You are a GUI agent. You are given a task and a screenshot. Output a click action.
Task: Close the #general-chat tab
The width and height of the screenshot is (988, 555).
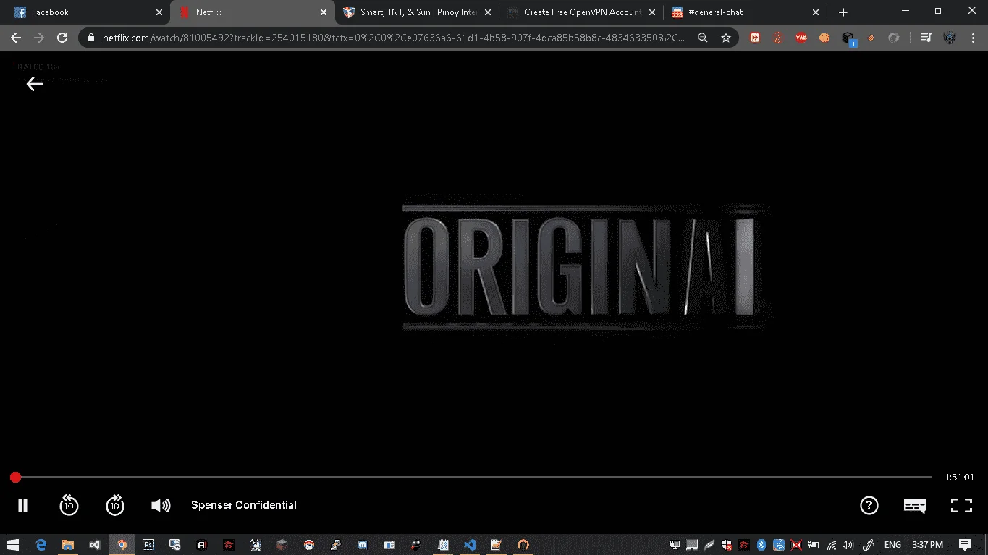point(816,12)
